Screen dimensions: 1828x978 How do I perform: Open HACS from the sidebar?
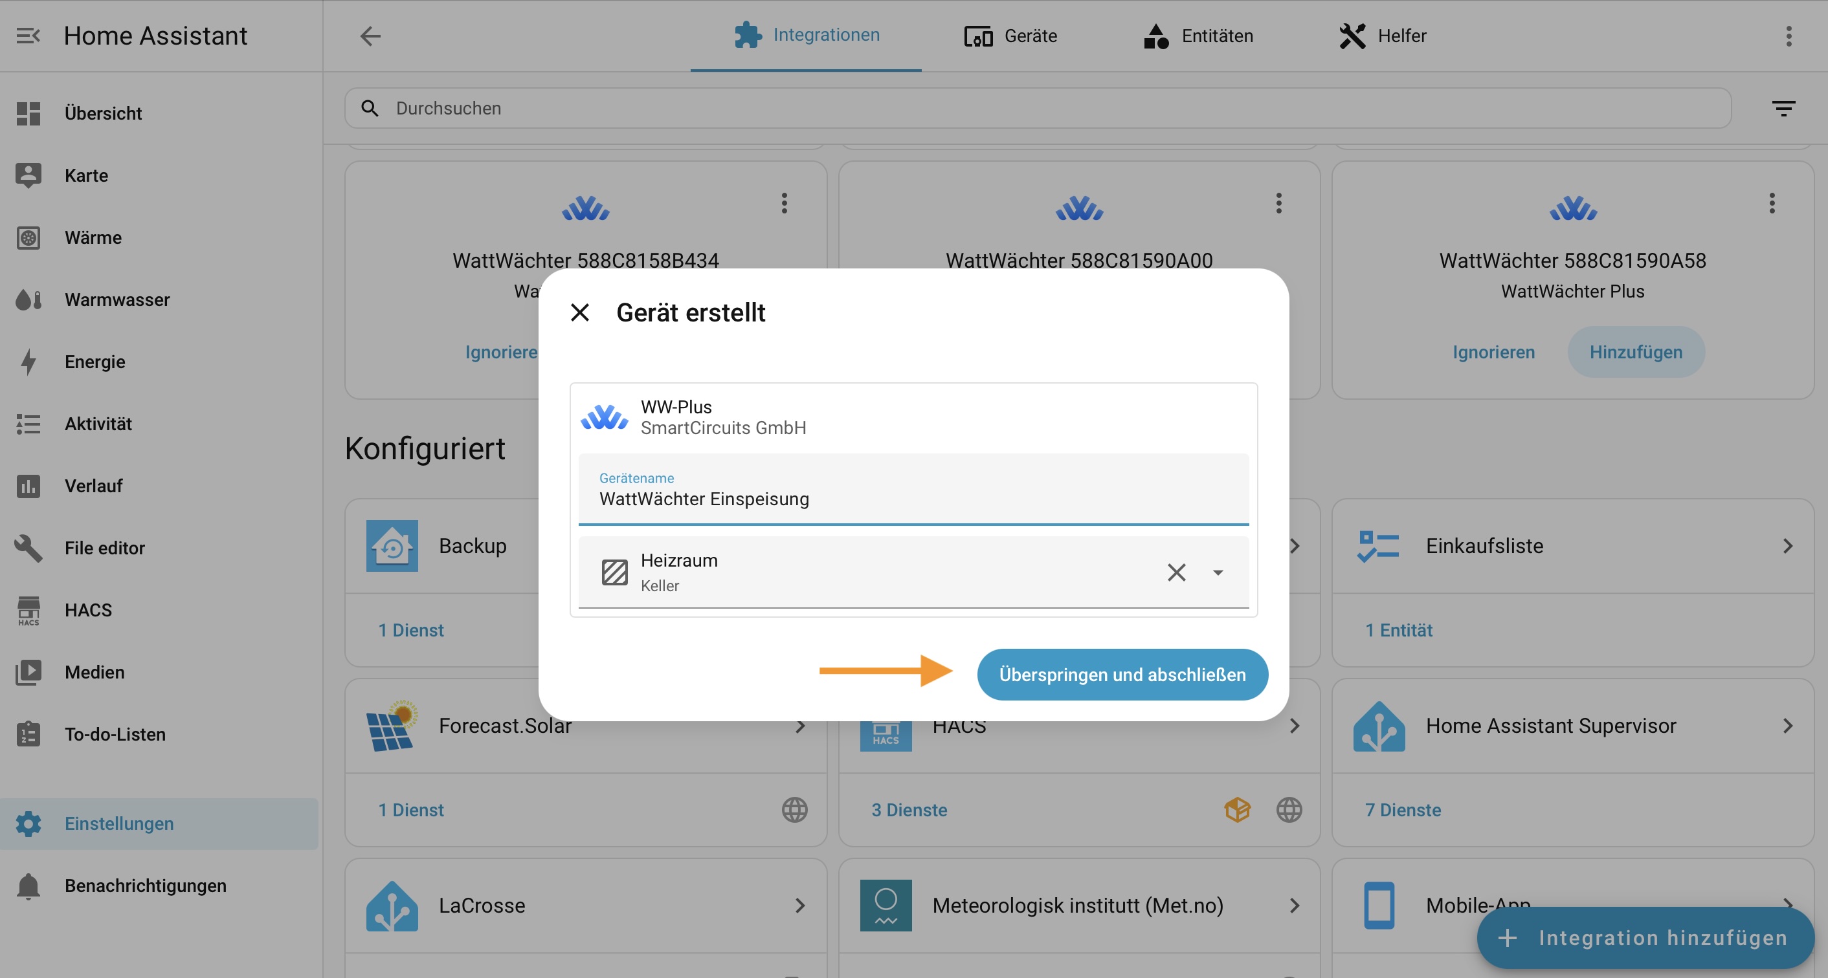pyautogui.click(x=88, y=610)
